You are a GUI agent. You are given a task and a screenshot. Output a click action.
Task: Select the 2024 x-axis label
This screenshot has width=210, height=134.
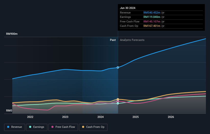[x=101, y=117]
